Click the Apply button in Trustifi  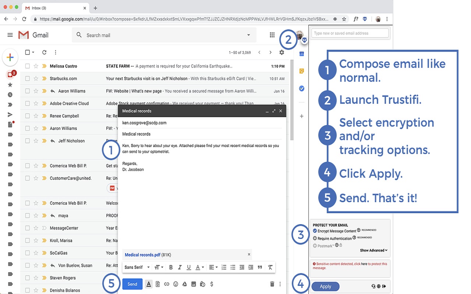[x=325, y=287]
